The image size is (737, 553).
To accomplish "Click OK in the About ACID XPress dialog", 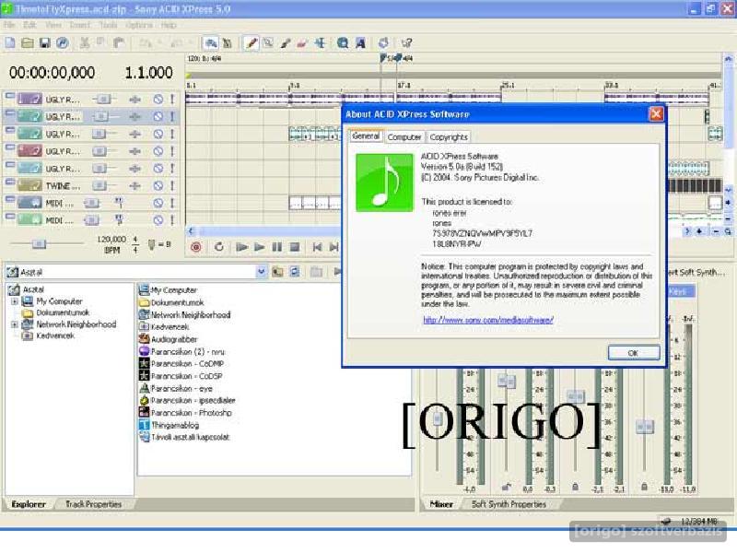I will click(x=634, y=353).
